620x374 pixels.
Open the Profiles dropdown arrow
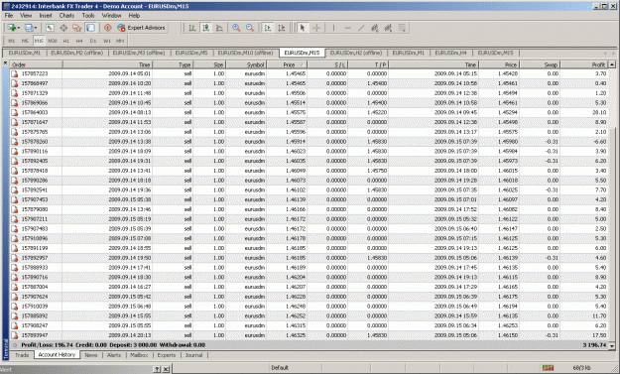(x=35, y=28)
